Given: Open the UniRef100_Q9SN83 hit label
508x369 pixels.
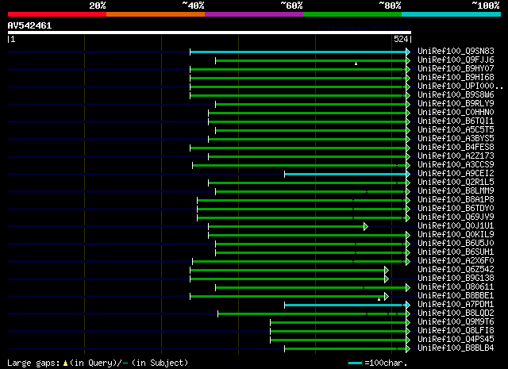Looking at the screenshot, I should (456, 52).
